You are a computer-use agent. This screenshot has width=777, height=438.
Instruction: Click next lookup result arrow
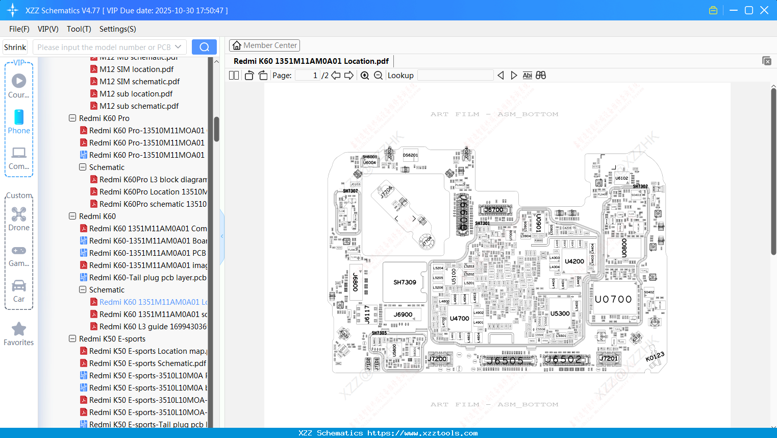tap(514, 75)
